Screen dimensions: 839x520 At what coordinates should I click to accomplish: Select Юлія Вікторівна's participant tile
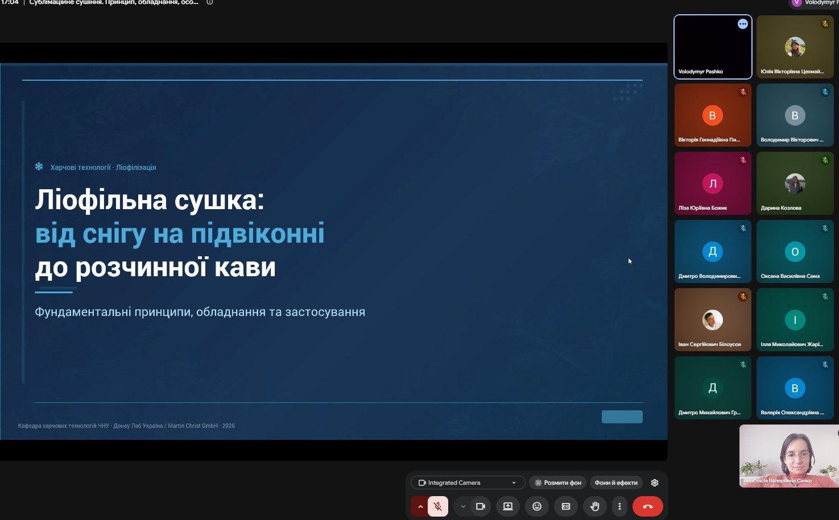click(795, 47)
